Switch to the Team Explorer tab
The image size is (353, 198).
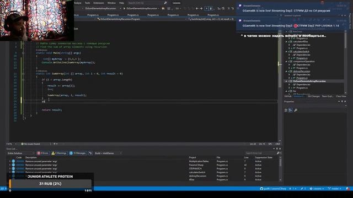pyautogui.click(x=327, y=96)
